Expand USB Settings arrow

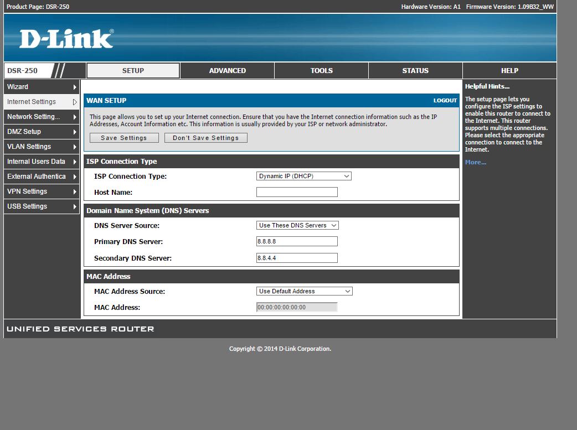pyautogui.click(x=75, y=207)
